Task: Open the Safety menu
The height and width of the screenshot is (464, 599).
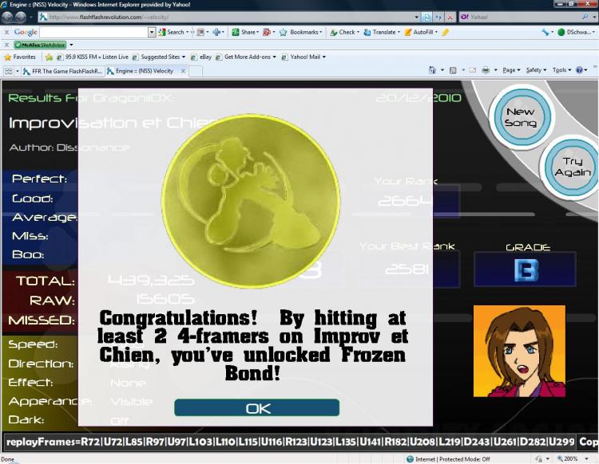Action: point(536,70)
